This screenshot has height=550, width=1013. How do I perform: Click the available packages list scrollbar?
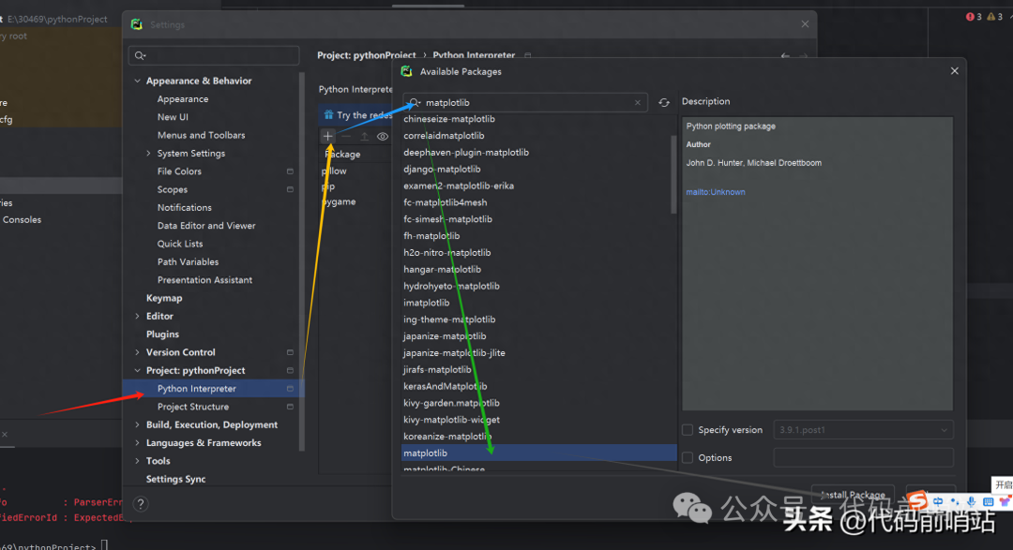click(673, 174)
